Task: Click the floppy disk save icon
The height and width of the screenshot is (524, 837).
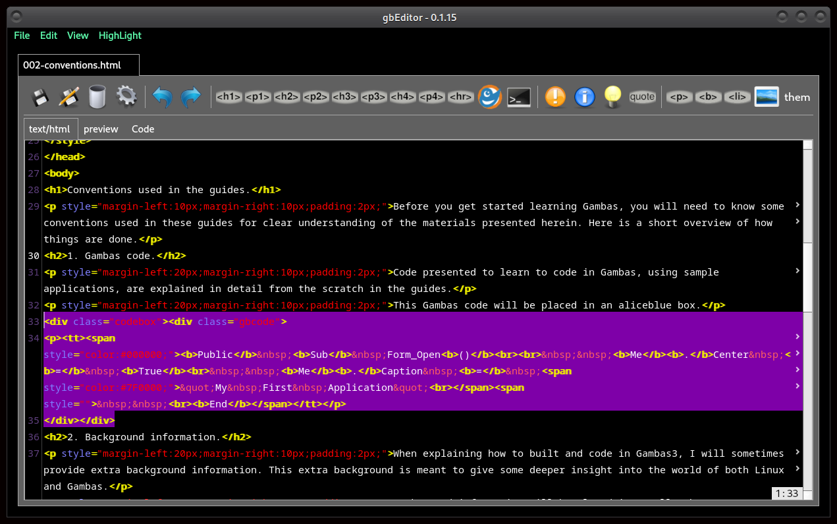Action: [x=40, y=97]
